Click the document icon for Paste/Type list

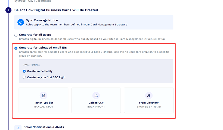[43, 95]
